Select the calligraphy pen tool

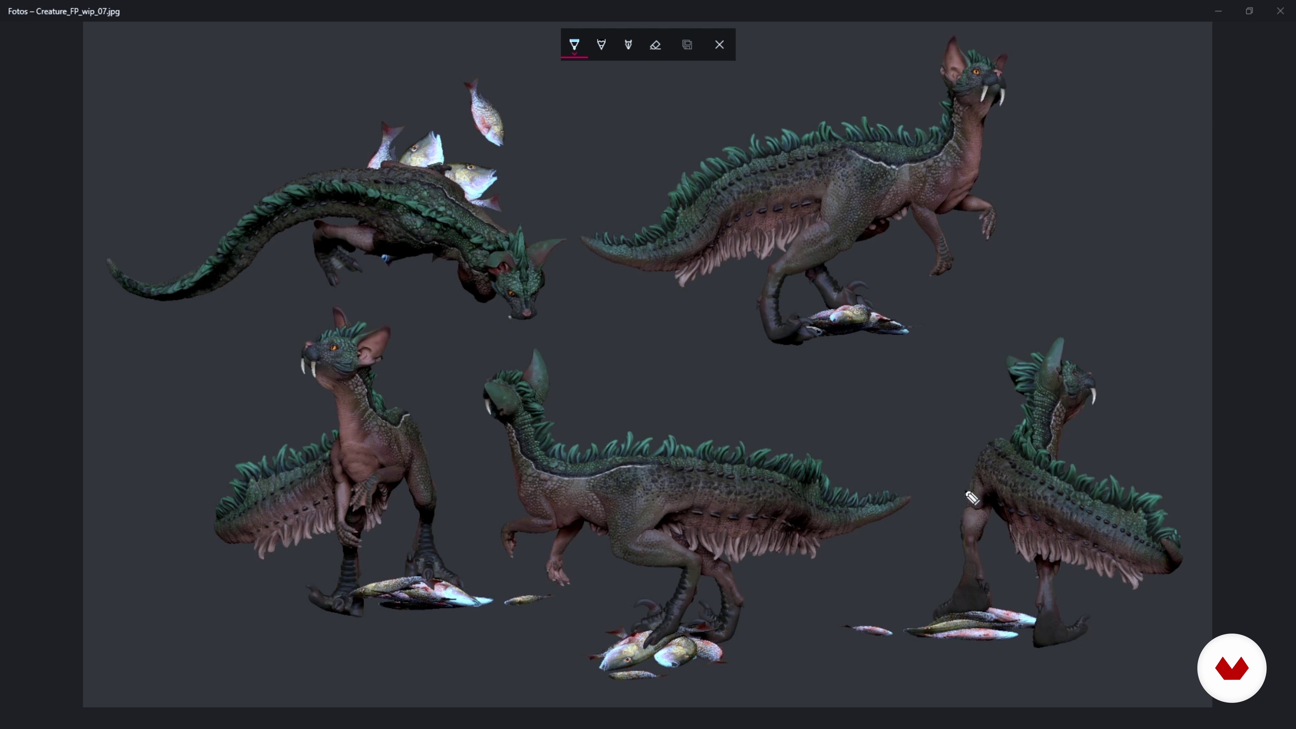[x=628, y=45]
